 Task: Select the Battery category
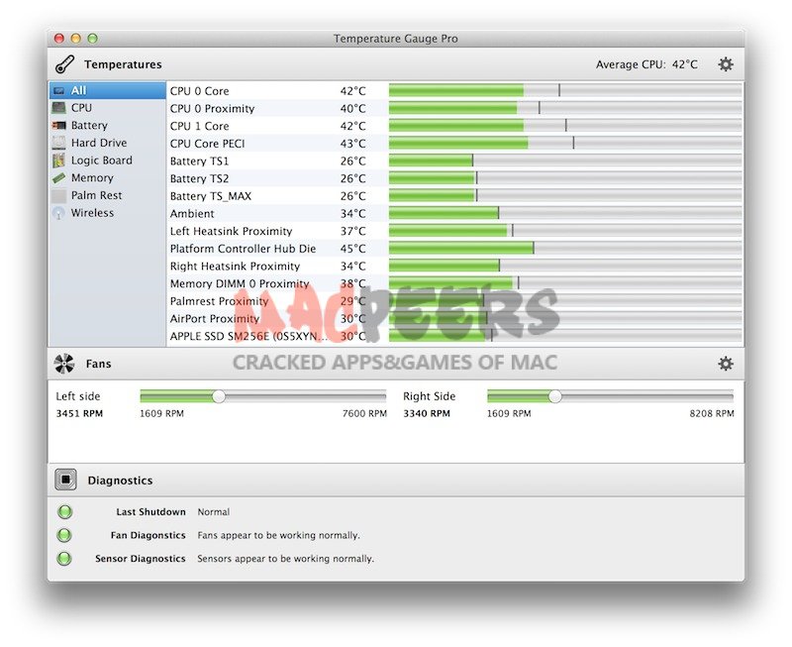[x=108, y=125]
